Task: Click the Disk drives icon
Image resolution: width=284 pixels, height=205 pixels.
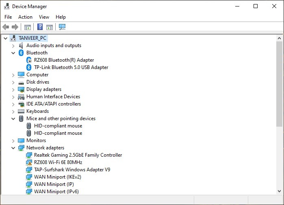Action: click(x=21, y=83)
